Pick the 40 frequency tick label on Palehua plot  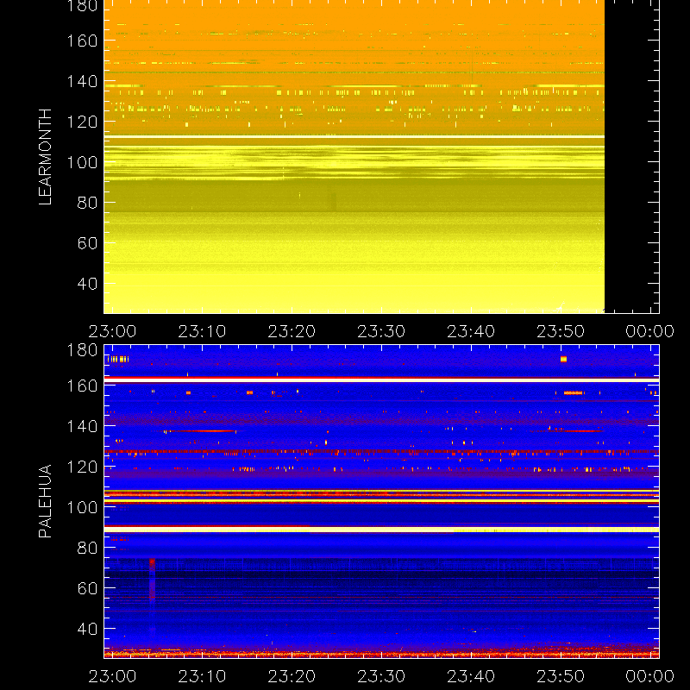pos(87,629)
